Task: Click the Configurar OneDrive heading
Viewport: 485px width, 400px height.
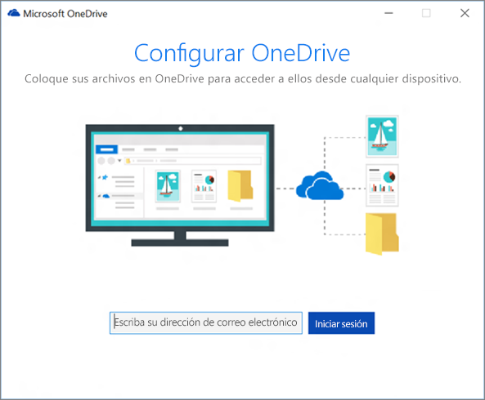Action: coord(242,54)
